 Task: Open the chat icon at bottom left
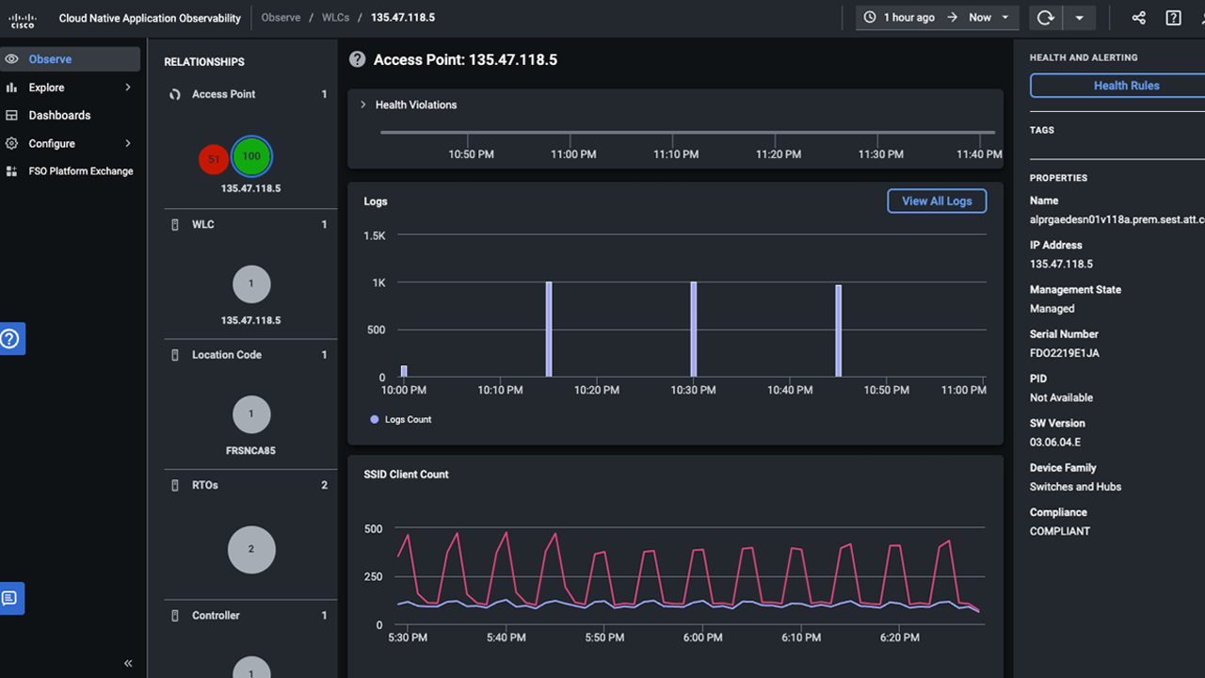[x=11, y=598]
